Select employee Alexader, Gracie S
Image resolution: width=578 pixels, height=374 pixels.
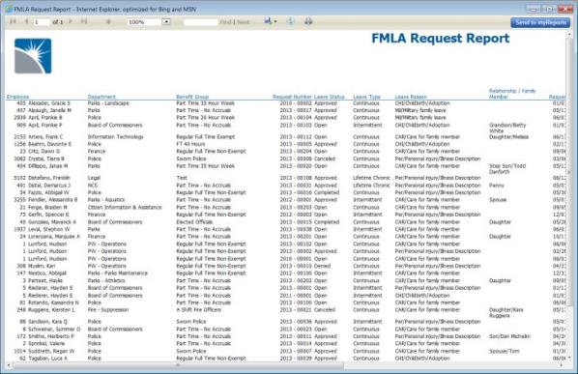[x=49, y=103]
